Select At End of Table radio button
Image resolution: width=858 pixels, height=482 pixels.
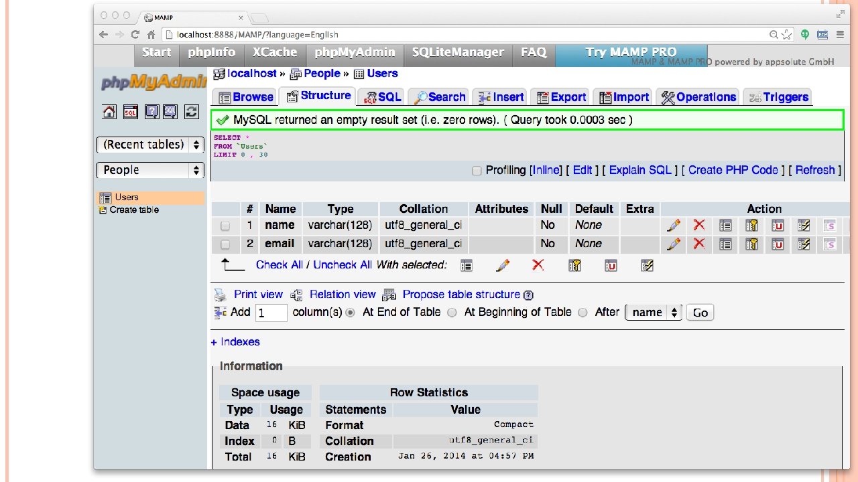[350, 313]
